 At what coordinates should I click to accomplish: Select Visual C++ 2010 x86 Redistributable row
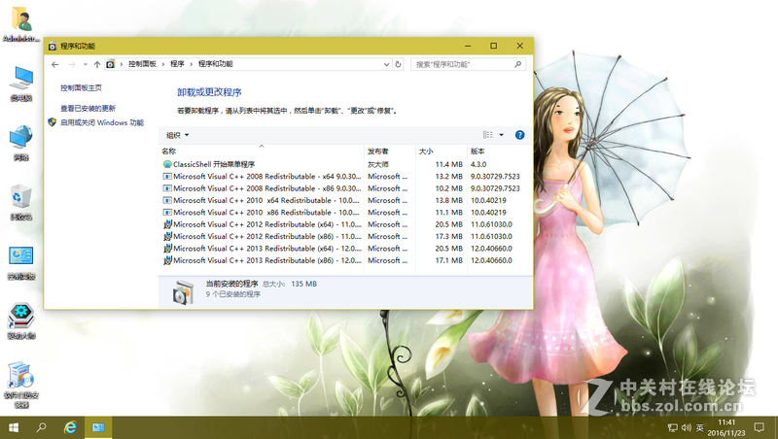[345, 212]
